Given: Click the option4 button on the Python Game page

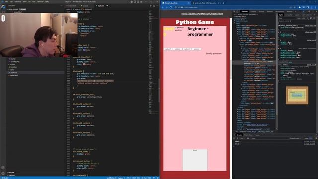Looking at the screenshot, I should pyautogui.click(x=196, y=49).
